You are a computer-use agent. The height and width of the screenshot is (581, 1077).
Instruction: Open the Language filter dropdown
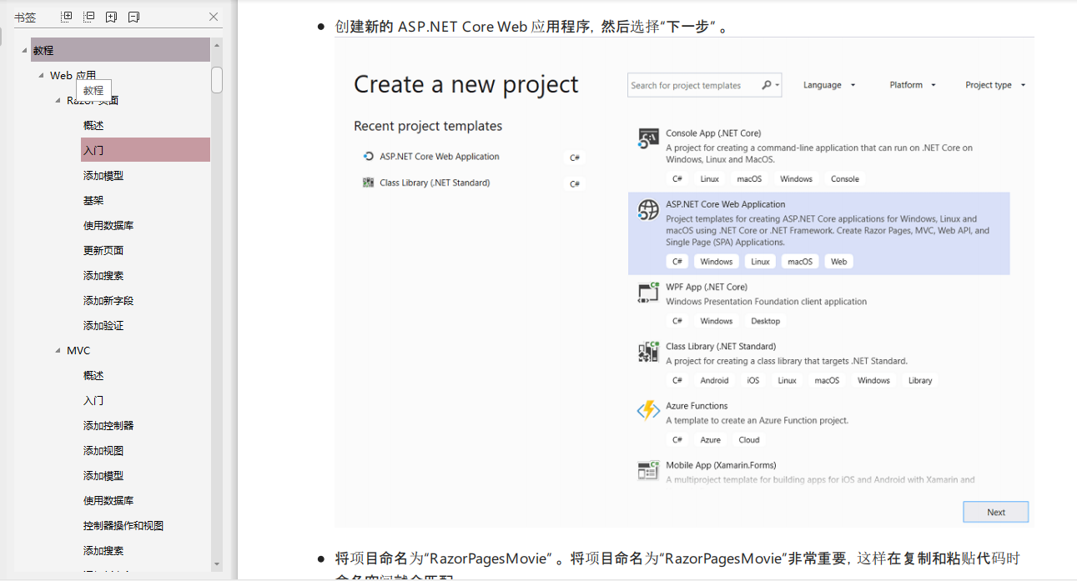coord(829,85)
